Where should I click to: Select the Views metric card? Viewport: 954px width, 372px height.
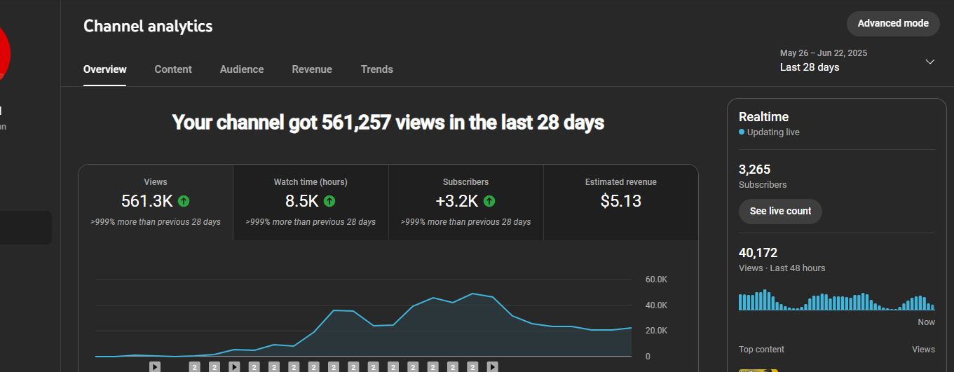coord(156,202)
